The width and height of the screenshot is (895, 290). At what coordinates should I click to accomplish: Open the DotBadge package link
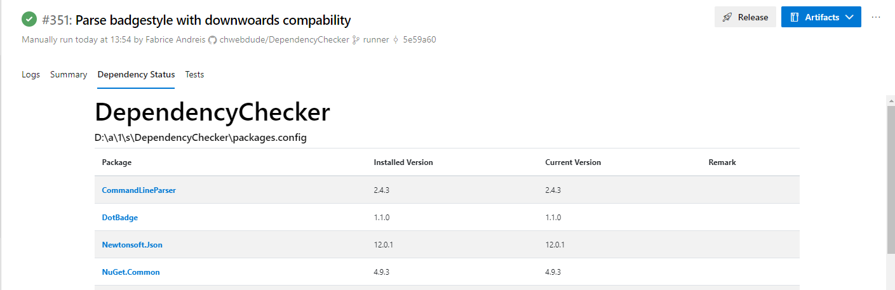point(120,217)
